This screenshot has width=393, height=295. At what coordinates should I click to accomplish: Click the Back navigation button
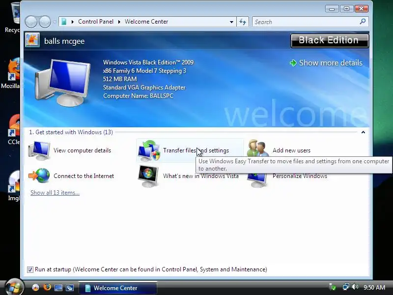tap(31, 22)
